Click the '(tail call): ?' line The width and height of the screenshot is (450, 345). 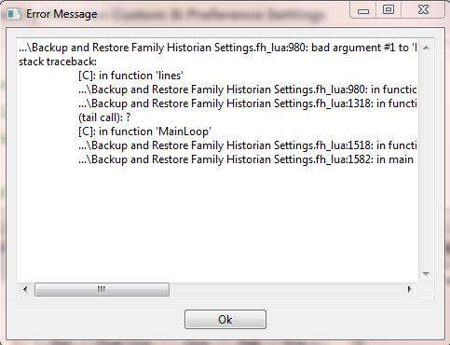(x=104, y=117)
